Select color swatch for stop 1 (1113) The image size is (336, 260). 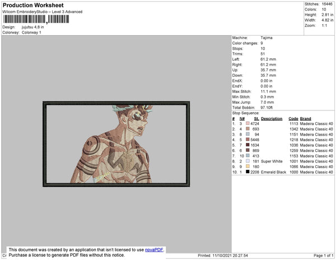pyautogui.click(x=248, y=123)
